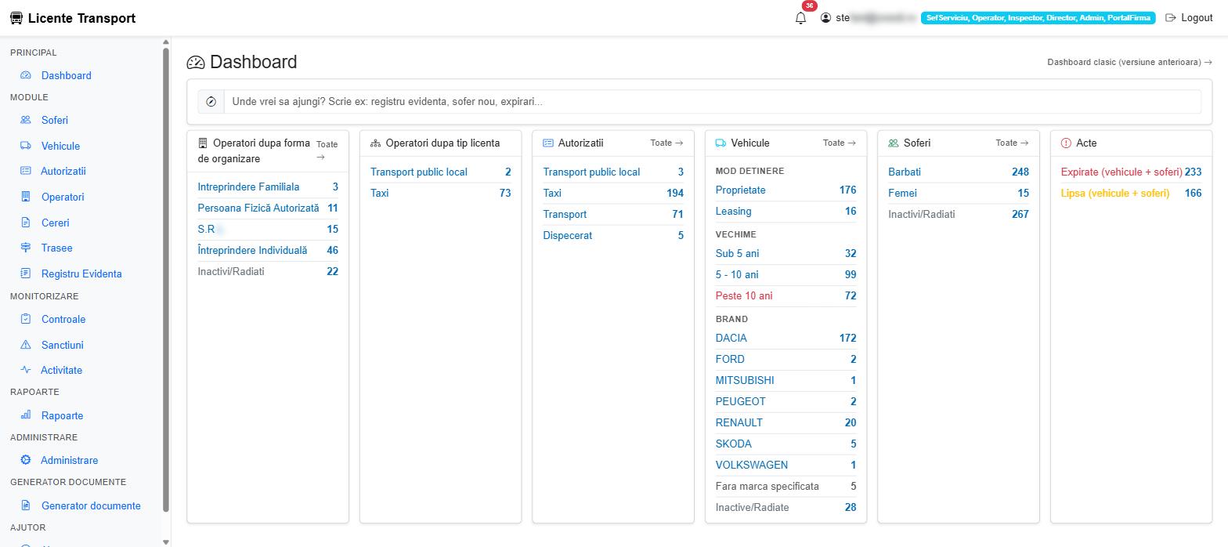Click the Sanctiuni warning triangle icon

click(26, 345)
